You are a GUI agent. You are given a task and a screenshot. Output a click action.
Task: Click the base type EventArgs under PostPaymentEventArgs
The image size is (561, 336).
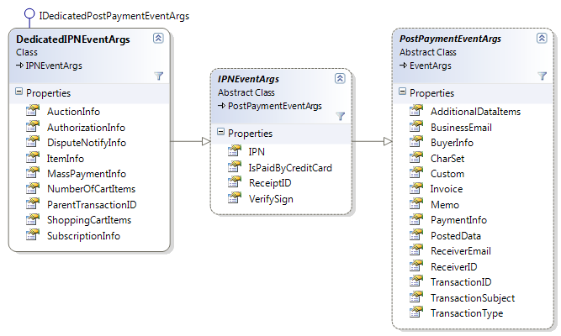[431, 66]
